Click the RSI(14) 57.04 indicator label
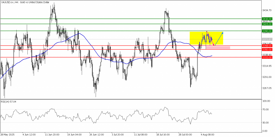 point(9,102)
